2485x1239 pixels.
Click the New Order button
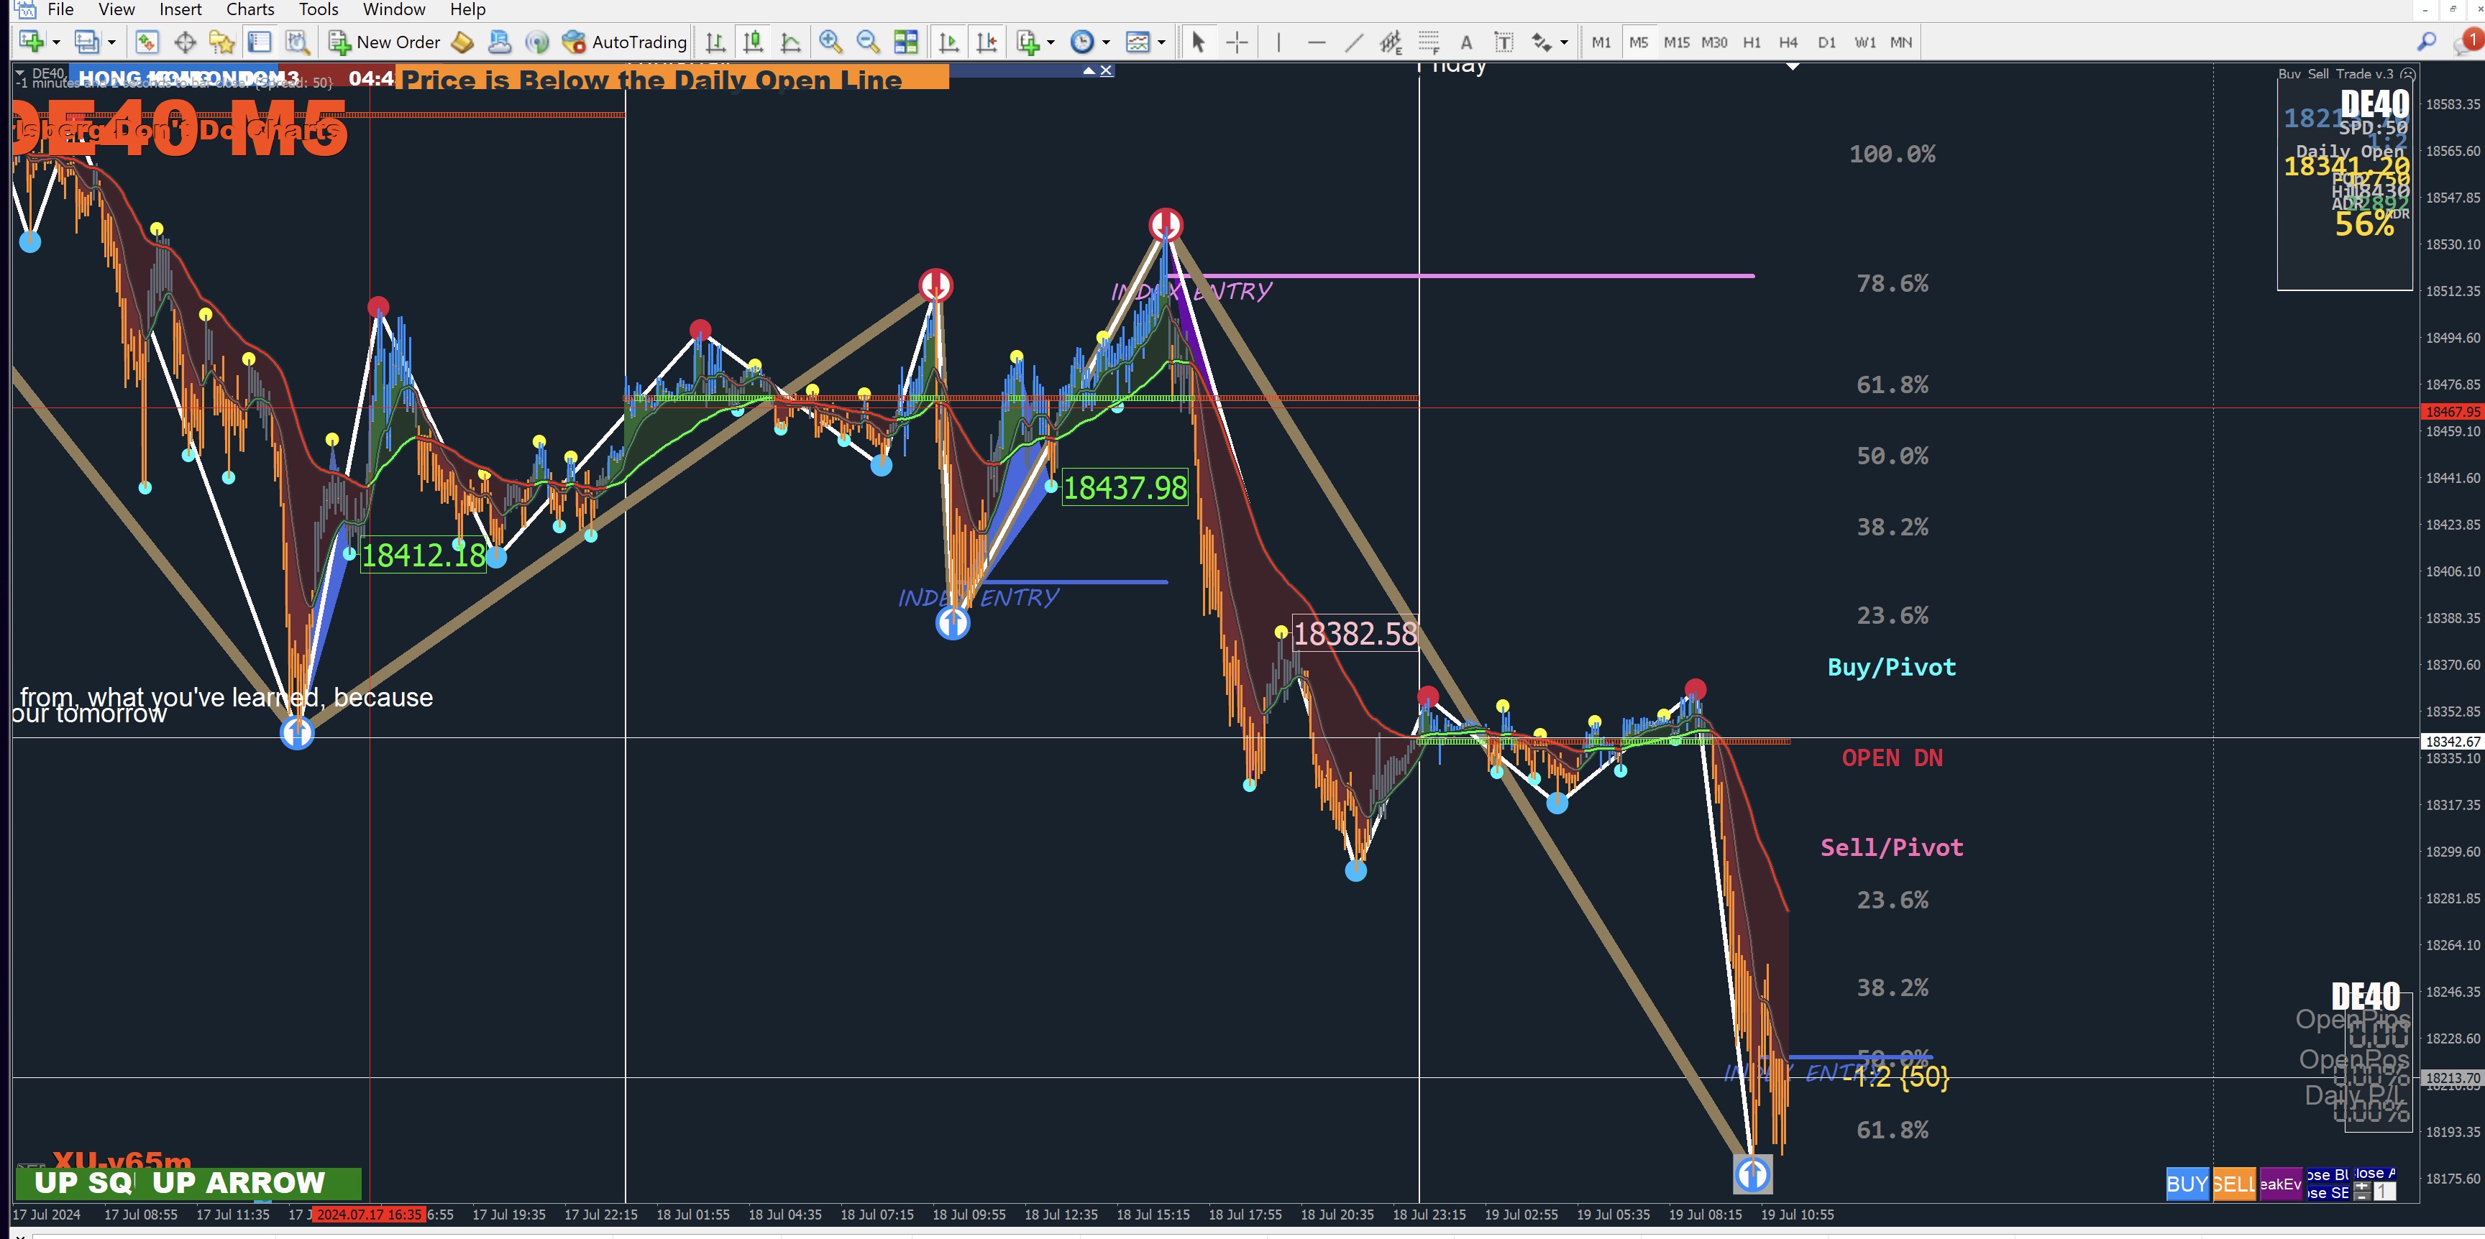pyautogui.click(x=385, y=42)
